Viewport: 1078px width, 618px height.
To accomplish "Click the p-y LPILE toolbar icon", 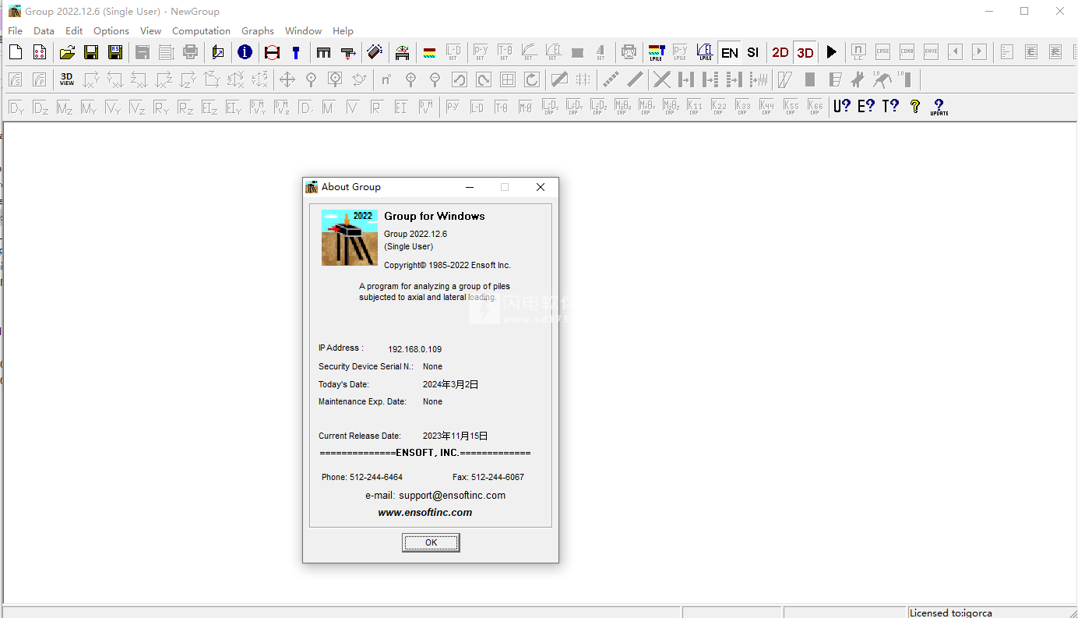I will [x=680, y=52].
